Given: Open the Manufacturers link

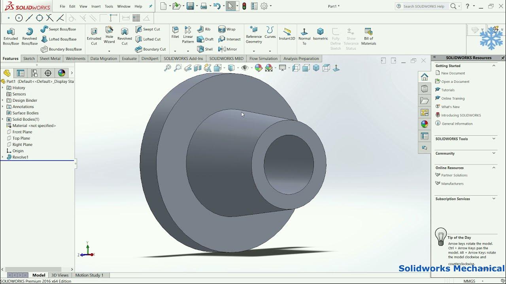Looking at the screenshot, I should (452, 184).
